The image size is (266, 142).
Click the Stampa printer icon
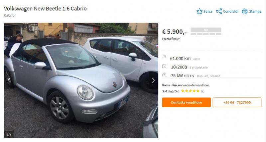(245, 12)
